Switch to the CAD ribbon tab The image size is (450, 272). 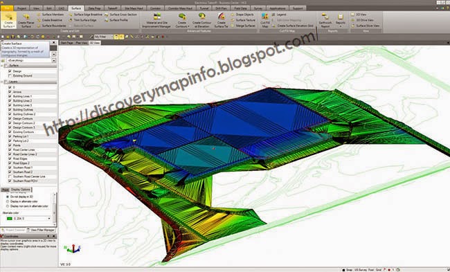coord(62,8)
